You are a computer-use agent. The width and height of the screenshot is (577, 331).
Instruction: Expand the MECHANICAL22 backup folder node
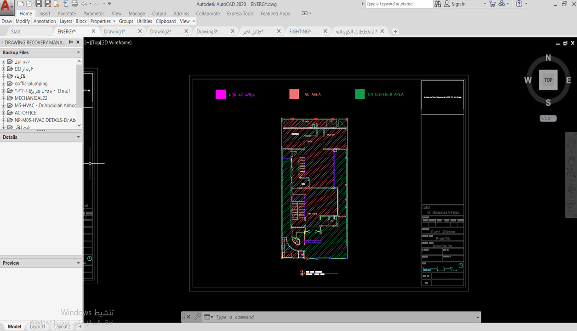pos(4,98)
